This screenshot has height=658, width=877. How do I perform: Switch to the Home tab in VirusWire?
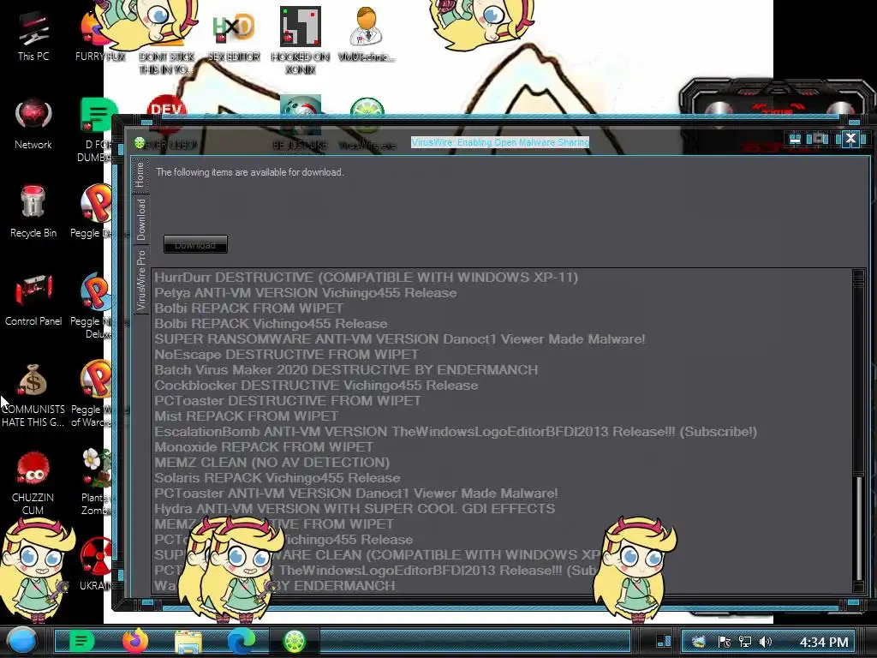pyautogui.click(x=140, y=175)
